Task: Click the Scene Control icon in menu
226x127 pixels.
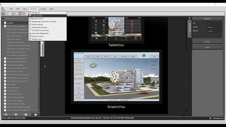Action: pos(30,19)
